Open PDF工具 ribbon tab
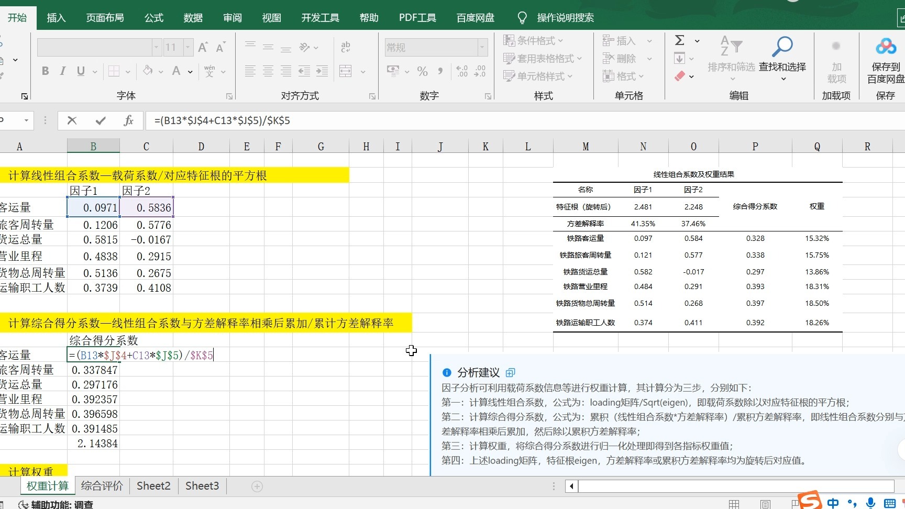This screenshot has height=509, width=905. click(417, 18)
